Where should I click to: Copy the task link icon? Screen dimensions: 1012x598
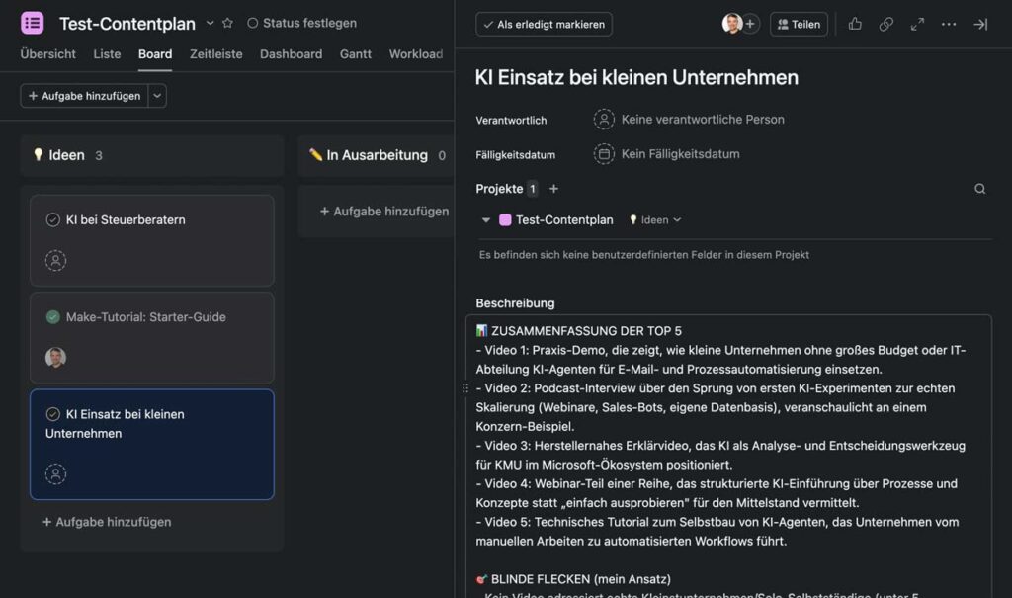tap(886, 24)
